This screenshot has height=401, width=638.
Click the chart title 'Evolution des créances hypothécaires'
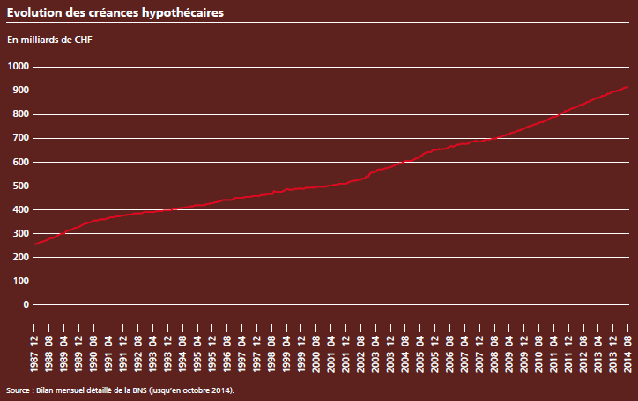115,11
